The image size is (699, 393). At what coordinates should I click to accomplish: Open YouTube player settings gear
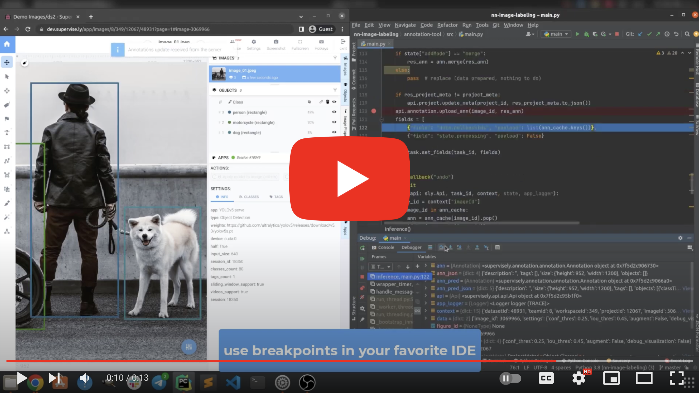(579, 378)
